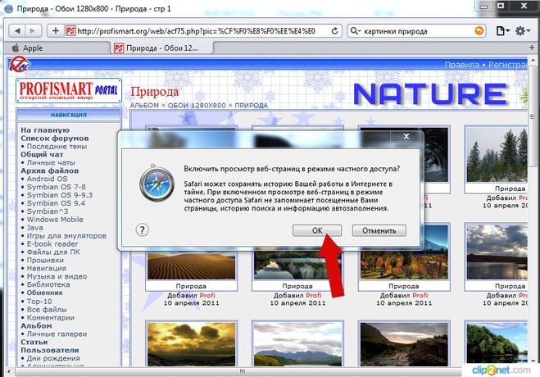The height and width of the screenshot is (377, 540).
Task: Open the E-book reader link
Action: [x=52, y=243]
